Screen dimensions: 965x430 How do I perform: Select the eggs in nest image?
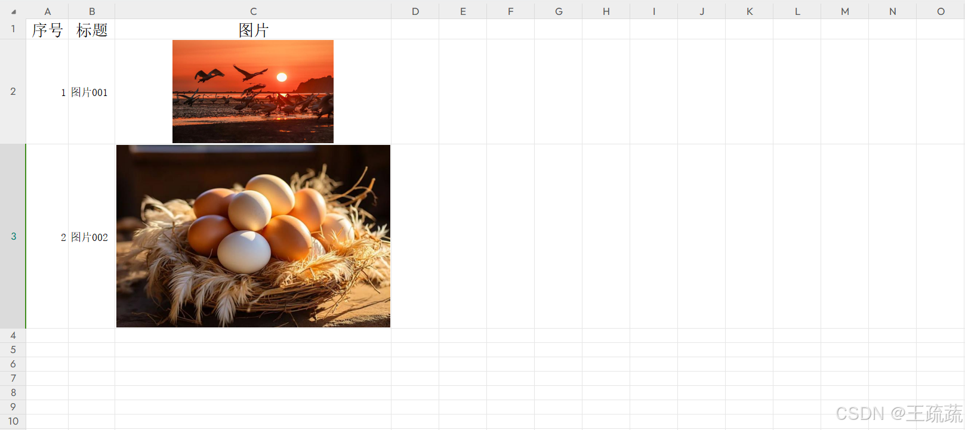click(x=253, y=236)
